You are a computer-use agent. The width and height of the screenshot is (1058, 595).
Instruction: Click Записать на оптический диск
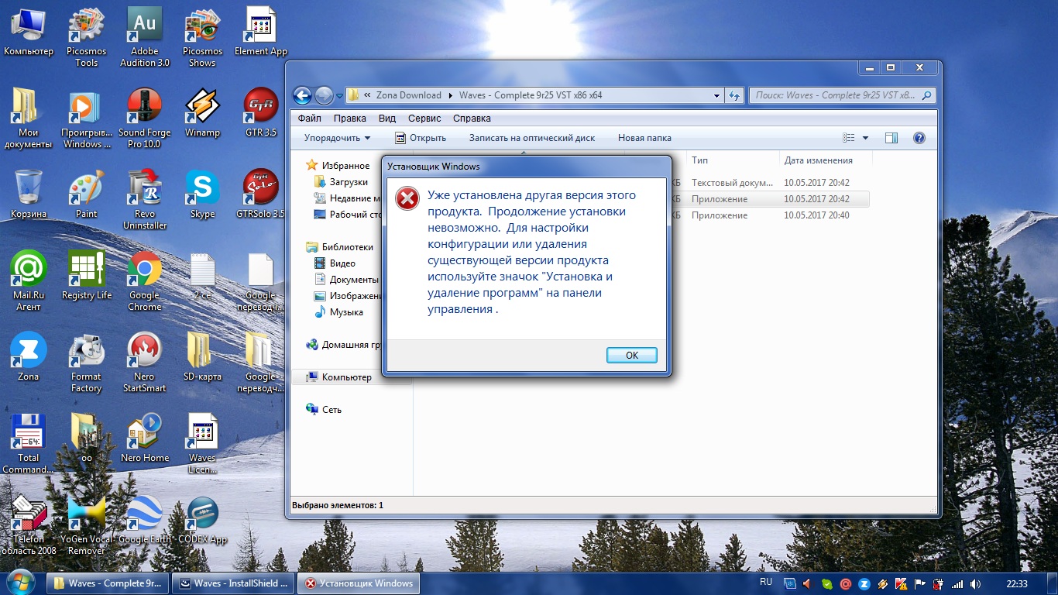tap(532, 138)
